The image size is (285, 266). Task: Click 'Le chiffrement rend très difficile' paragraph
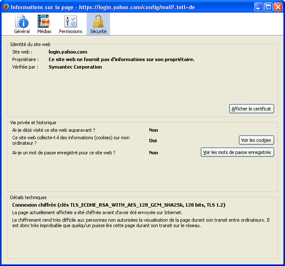[141, 223]
